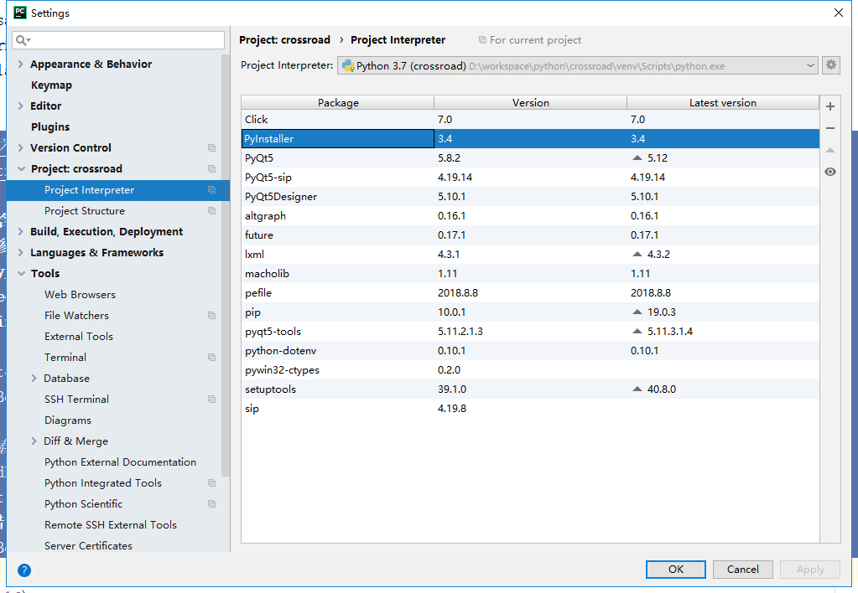Expand the Database node
This screenshot has height=593, width=858.
tap(34, 379)
